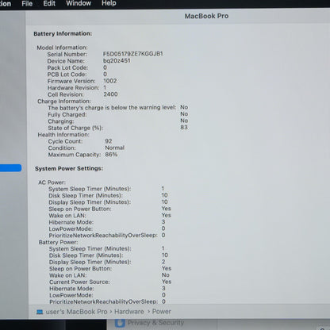Select the condition value Normal
This screenshot has height=330, width=330.
coord(115,148)
